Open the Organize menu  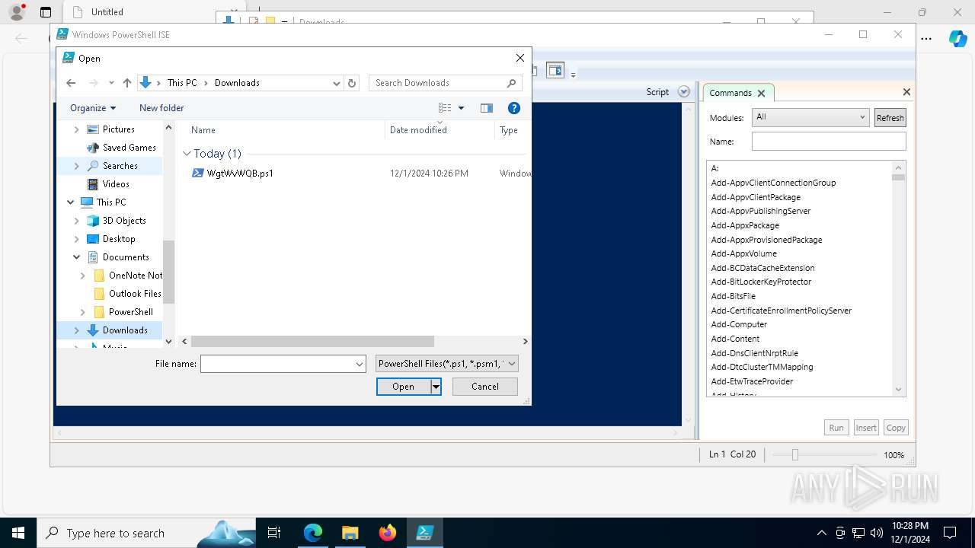[93, 108]
